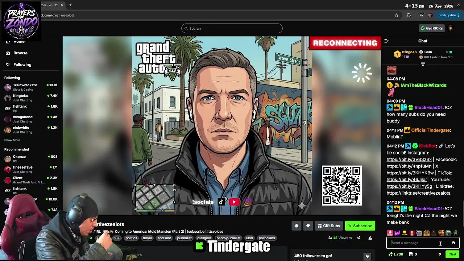The height and width of the screenshot is (261, 464).
Task: Click Get KICKs button
Action: click(431, 28)
